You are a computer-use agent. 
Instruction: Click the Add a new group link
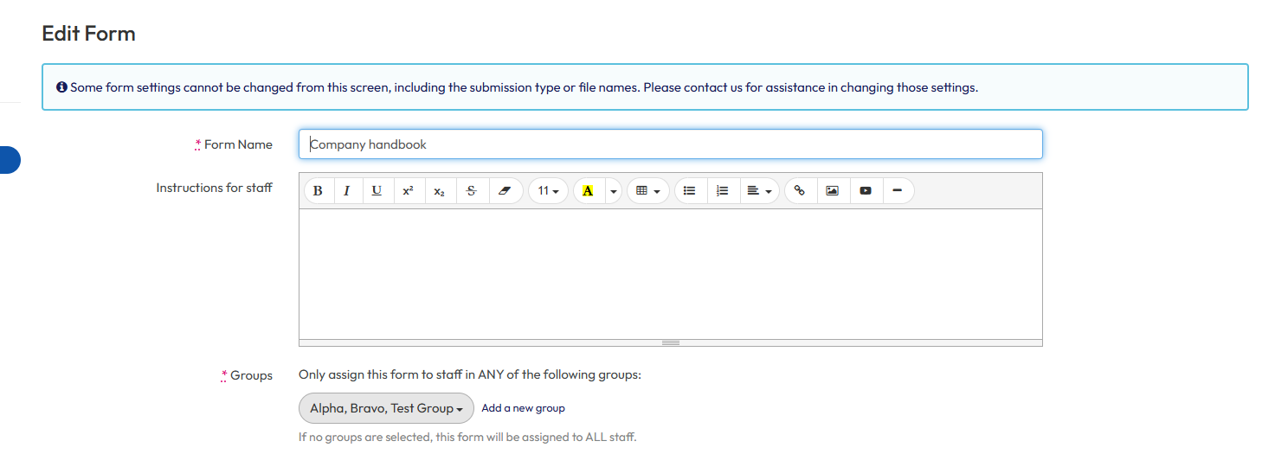(523, 408)
